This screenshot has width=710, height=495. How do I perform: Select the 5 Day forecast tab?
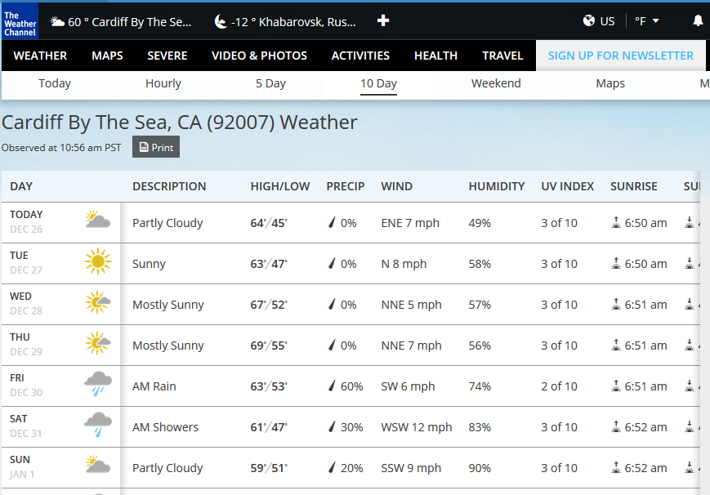[270, 83]
